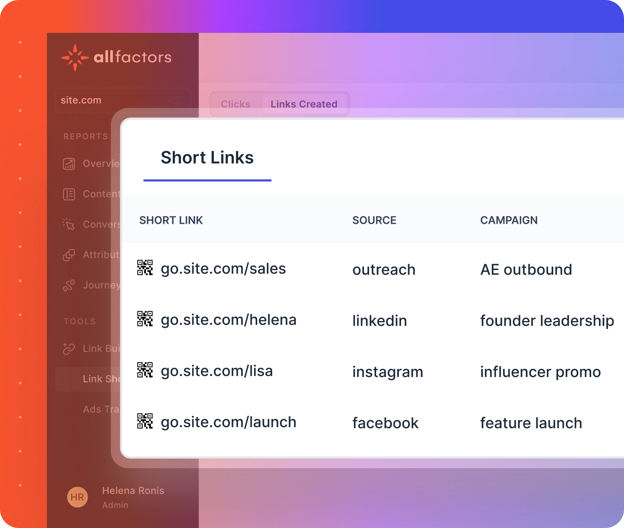Open the Overview report chart icon
This screenshot has width=624, height=528.
(x=69, y=164)
